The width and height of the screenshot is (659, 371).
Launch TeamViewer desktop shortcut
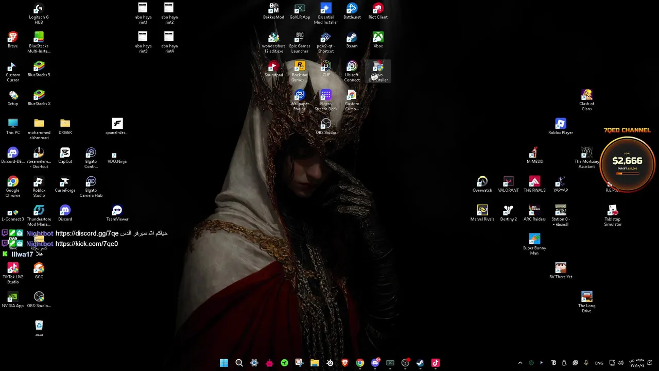pos(117,213)
